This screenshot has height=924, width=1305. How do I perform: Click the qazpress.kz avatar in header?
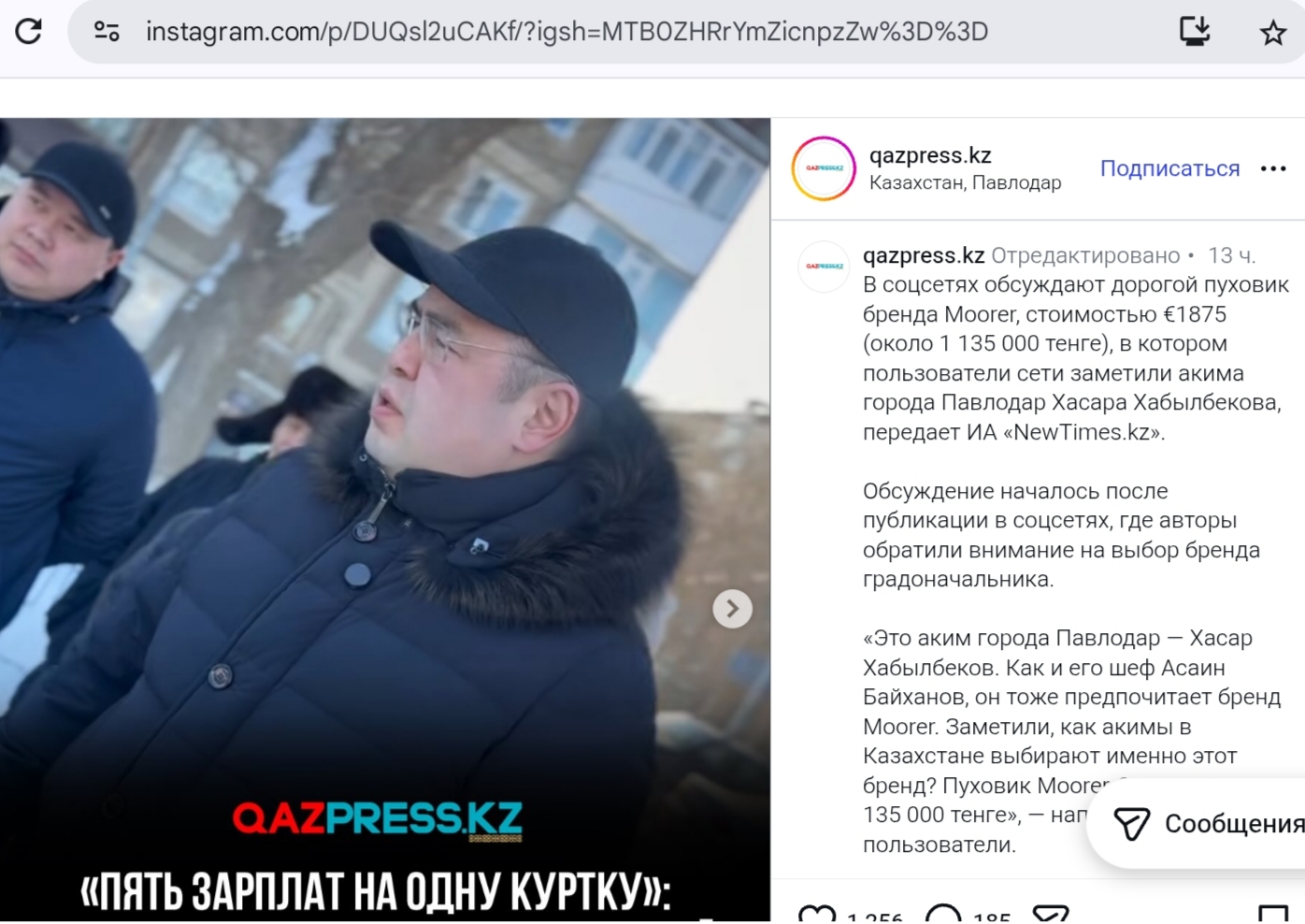pyautogui.click(x=824, y=168)
